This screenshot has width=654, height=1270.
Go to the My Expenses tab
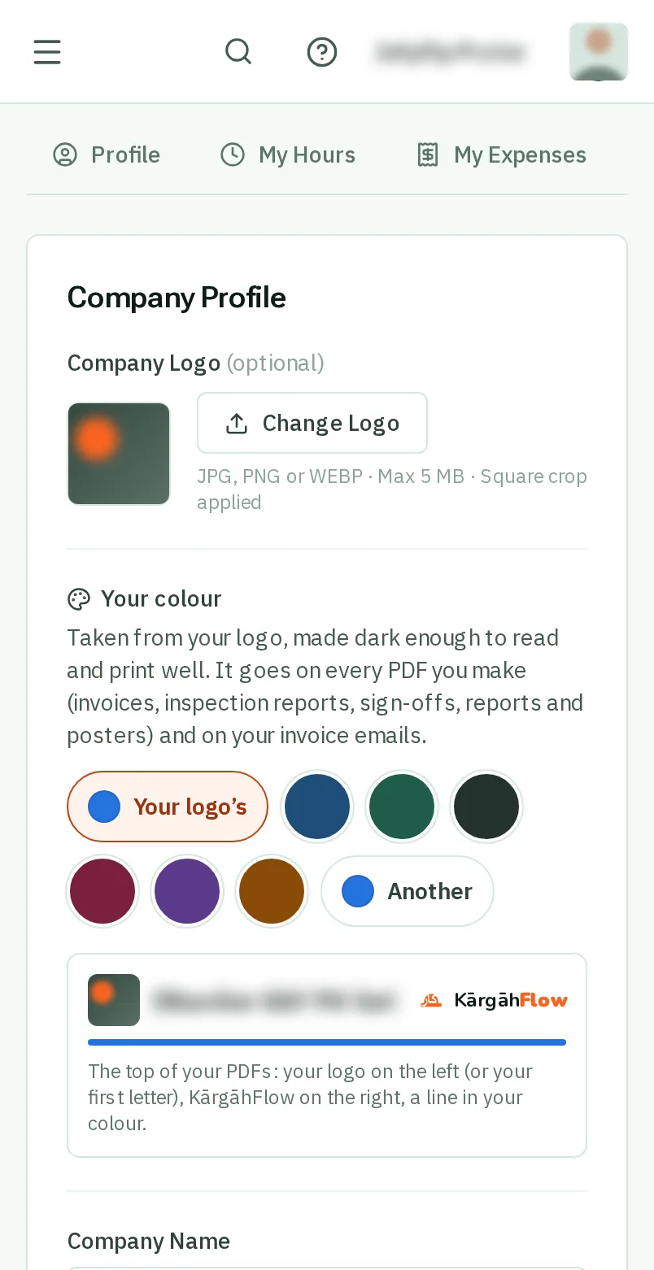tap(501, 154)
